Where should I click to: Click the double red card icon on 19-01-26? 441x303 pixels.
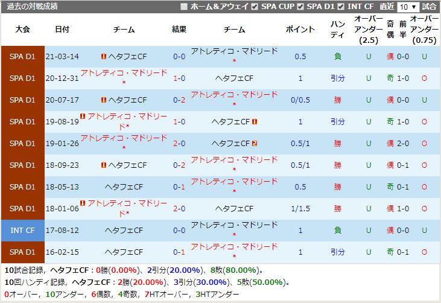pyautogui.click(x=255, y=143)
